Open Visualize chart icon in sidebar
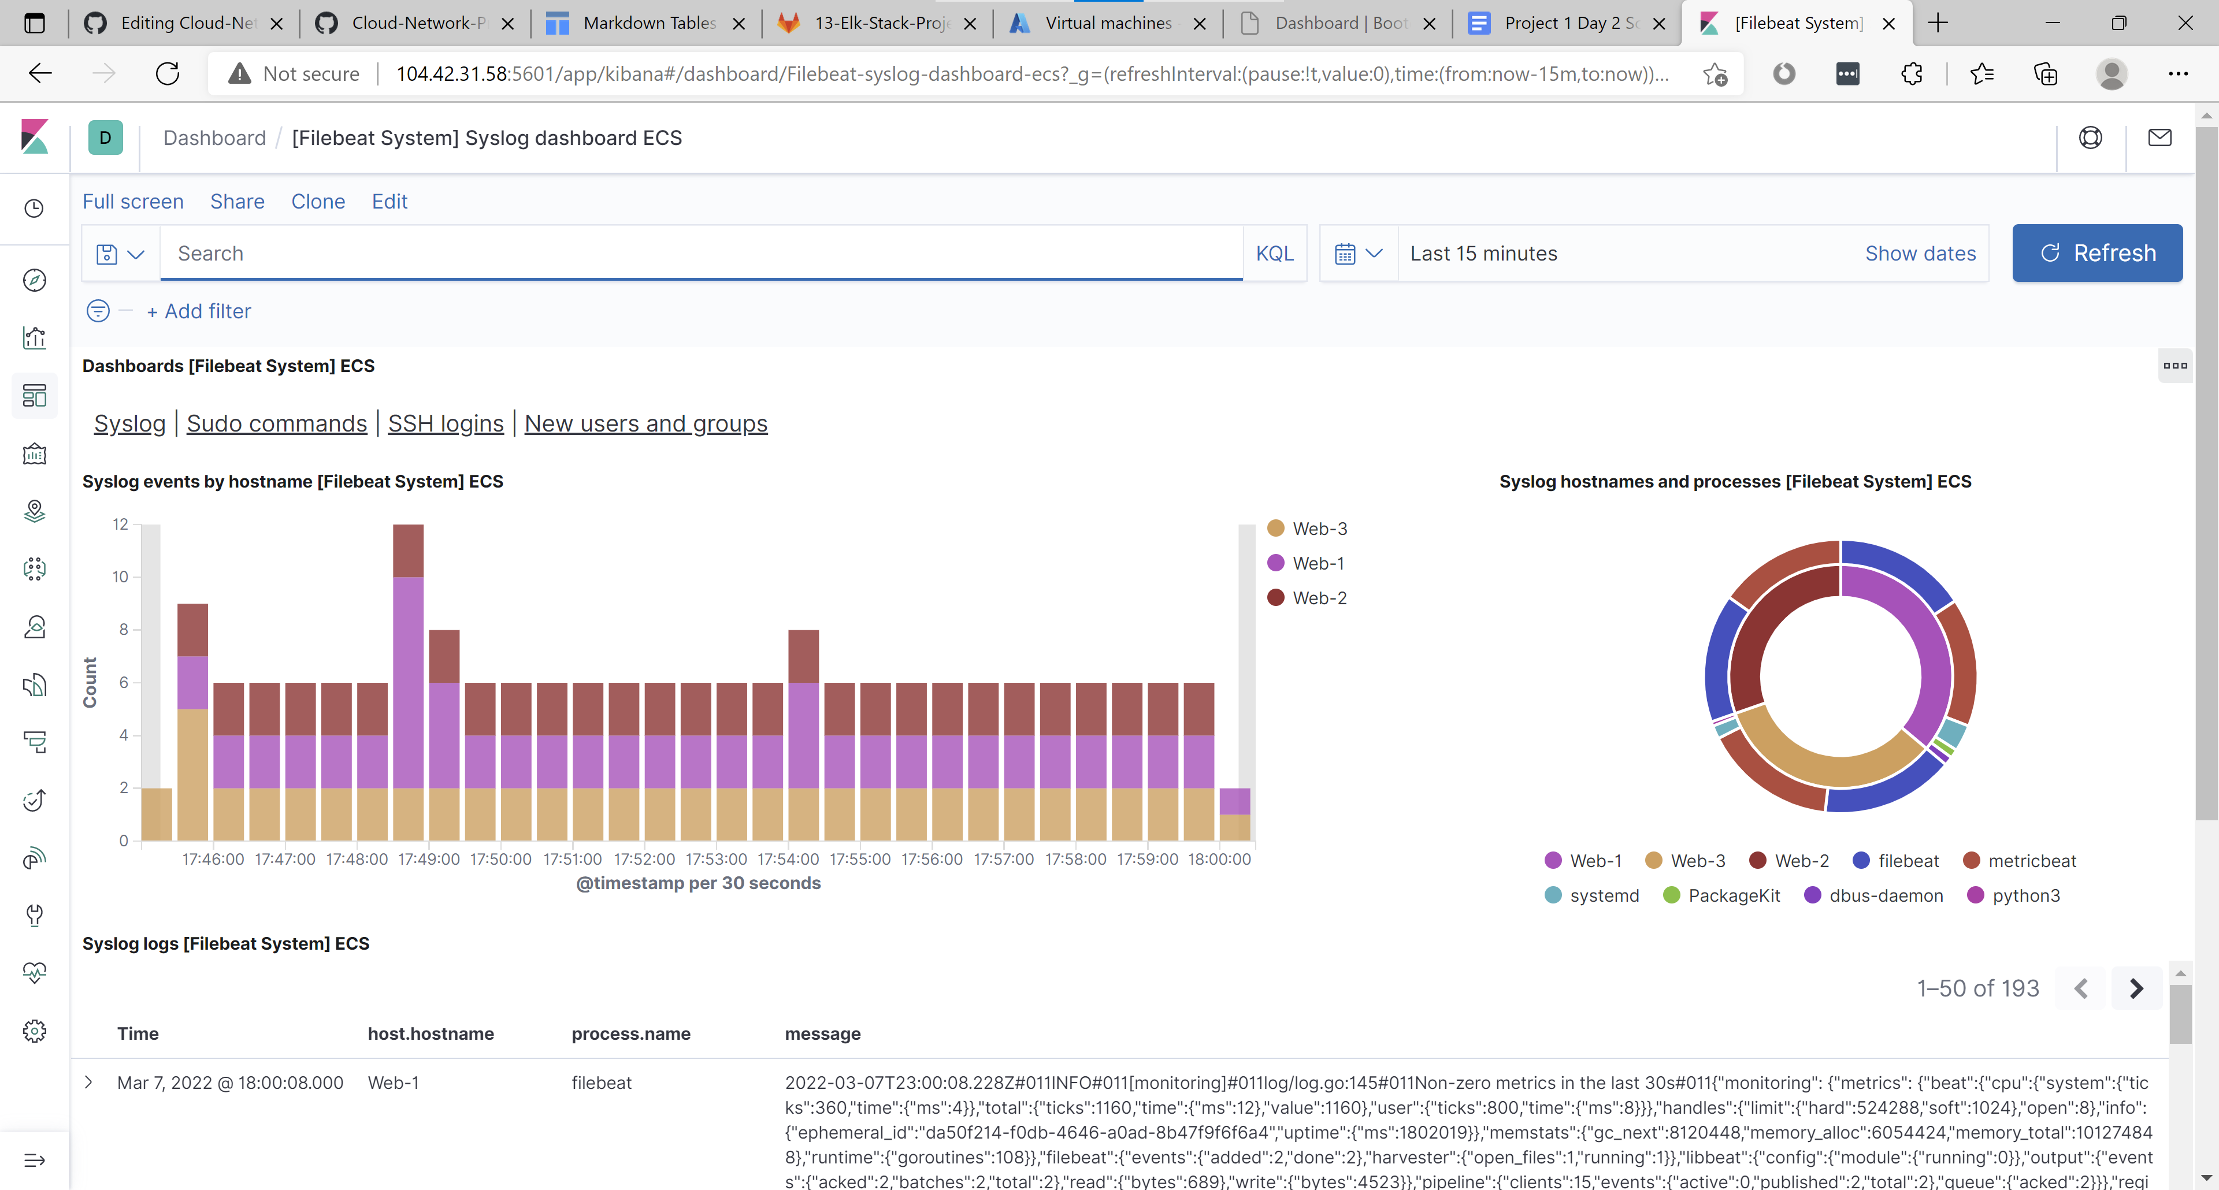 click(x=35, y=337)
